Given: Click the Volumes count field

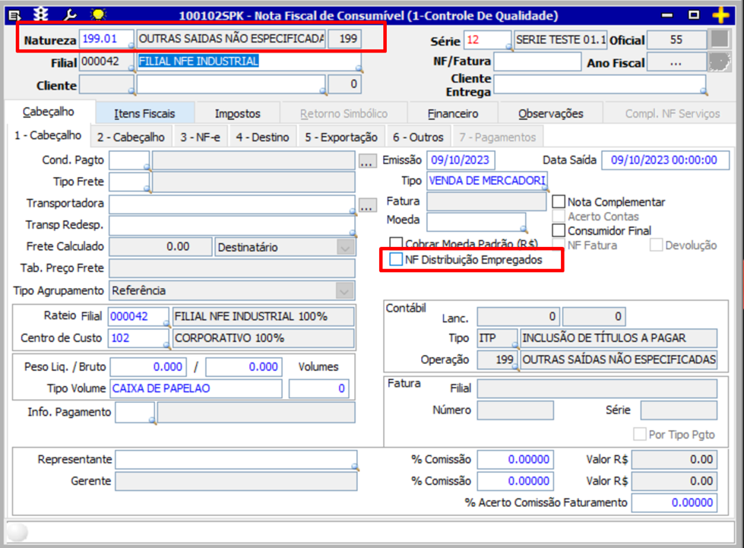Looking at the screenshot, I should click(319, 388).
